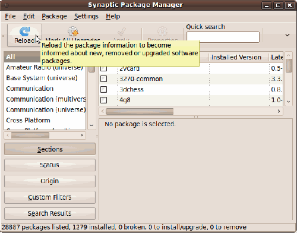Toggle checkbox for 3dchess package
Screen dimensions: 297x233
click(x=104, y=89)
